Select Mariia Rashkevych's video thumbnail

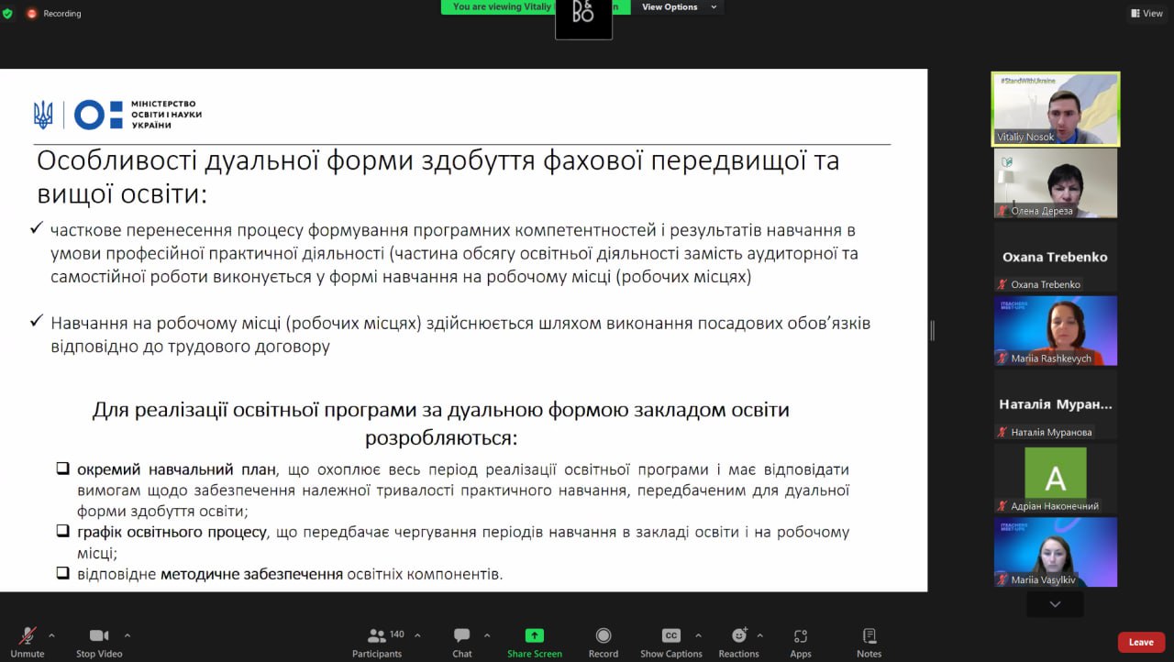[1056, 331]
